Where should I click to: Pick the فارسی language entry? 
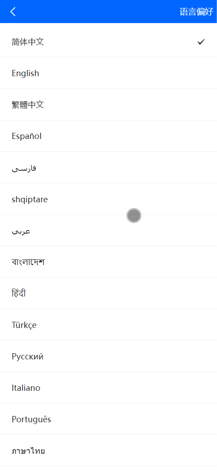click(108, 168)
